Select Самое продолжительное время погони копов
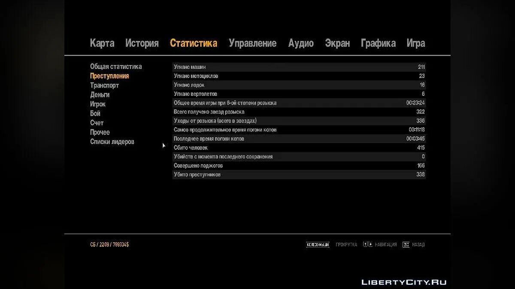 [x=299, y=130]
